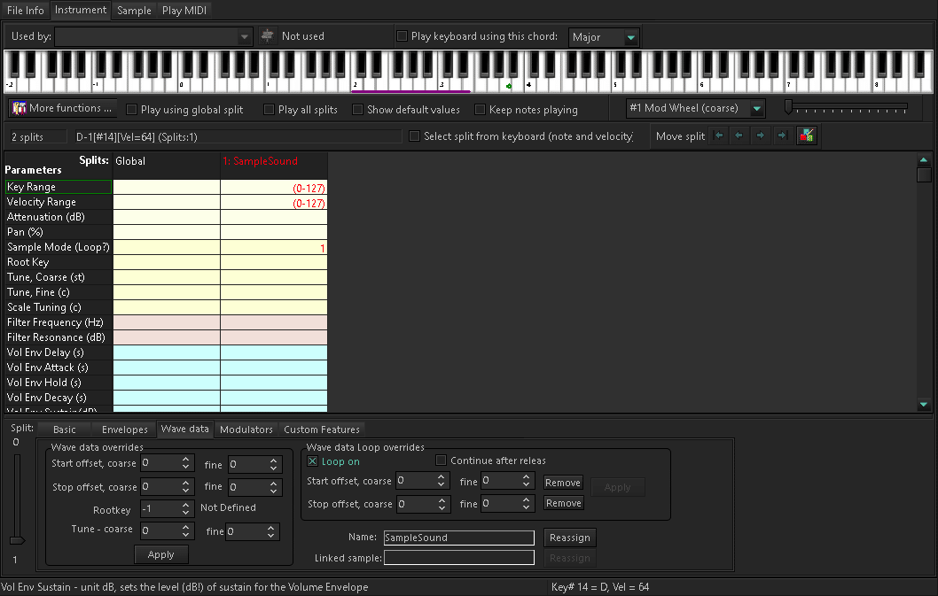Click the SampleSound name input field
Viewport: 938px width, 596px height.
click(x=458, y=538)
